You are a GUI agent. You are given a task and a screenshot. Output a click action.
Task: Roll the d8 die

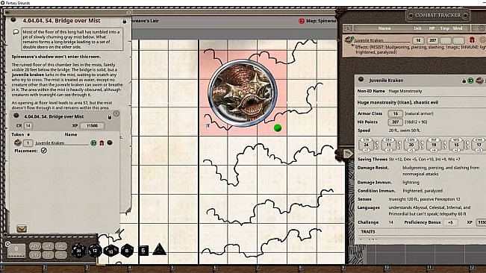coord(127,251)
